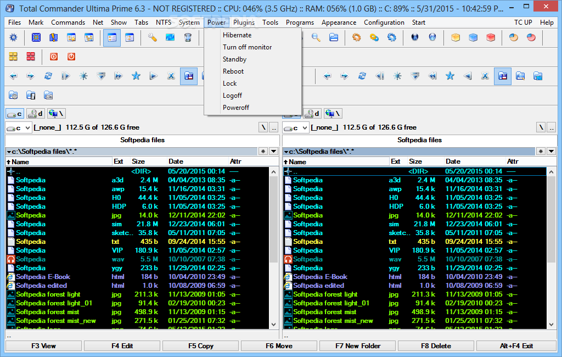Screen dimensions: 562x357
Task: Click the left panel's star favorites icon
Action: point(136,76)
